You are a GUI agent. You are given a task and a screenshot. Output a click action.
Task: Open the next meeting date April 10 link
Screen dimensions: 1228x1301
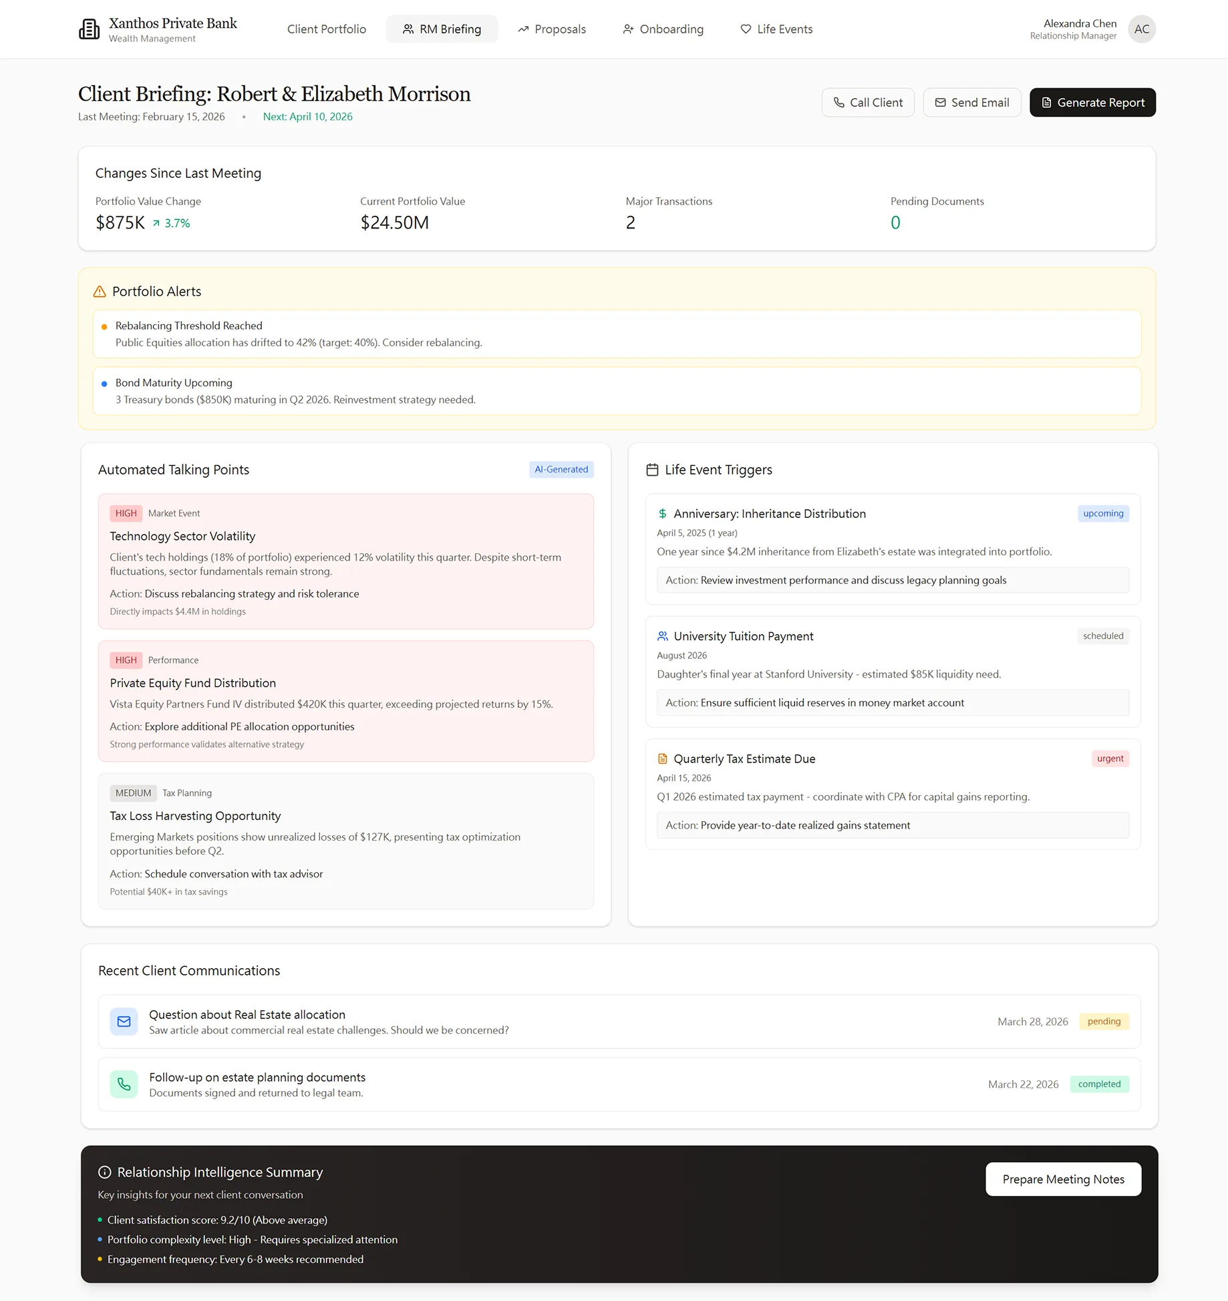point(307,116)
